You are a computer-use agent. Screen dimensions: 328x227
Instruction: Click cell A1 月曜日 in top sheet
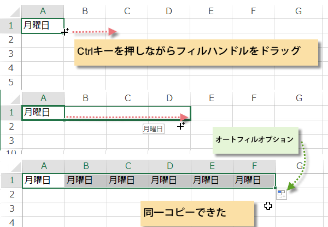coord(42,25)
